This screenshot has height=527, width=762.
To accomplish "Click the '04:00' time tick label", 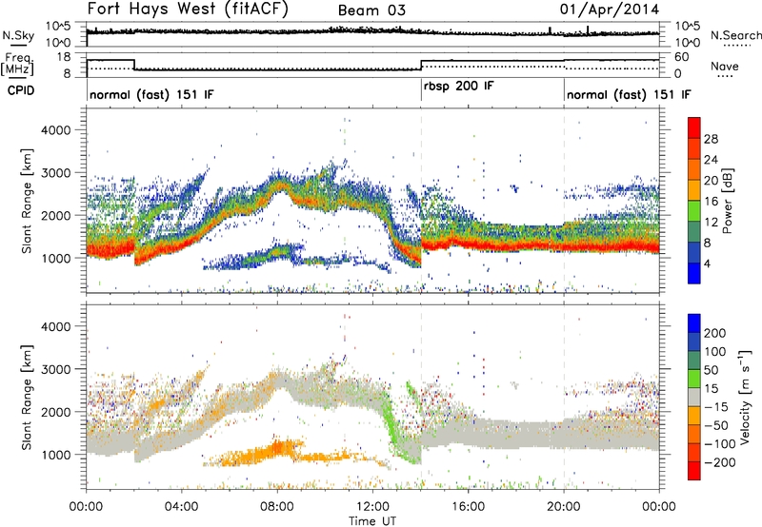I will pyautogui.click(x=181, y=507).
